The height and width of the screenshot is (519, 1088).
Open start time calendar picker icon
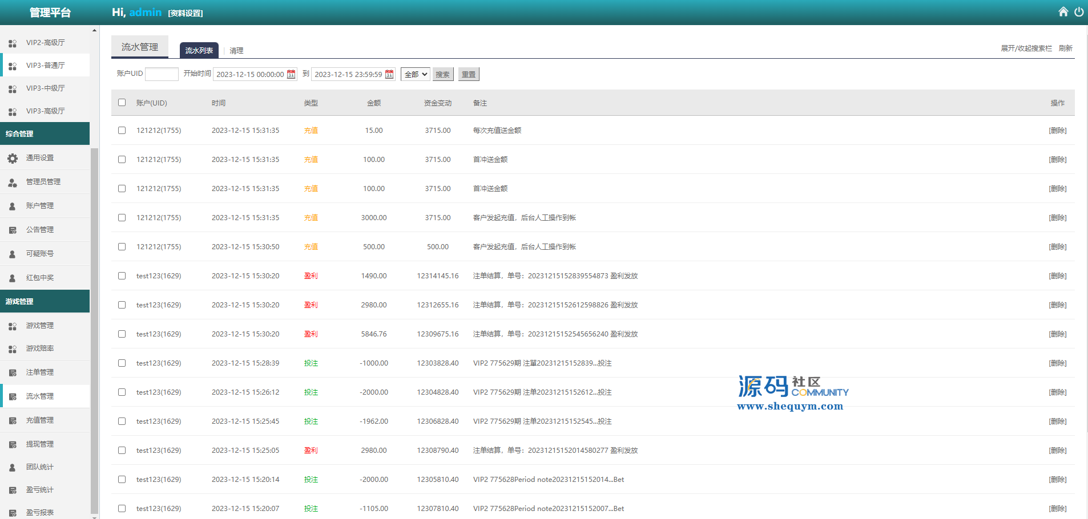pos(291,74)
